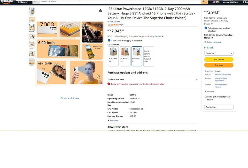This screenshot has height=168, width=248.
Task: Click the sales taxes info icon below price
Action: click(109, 40)
